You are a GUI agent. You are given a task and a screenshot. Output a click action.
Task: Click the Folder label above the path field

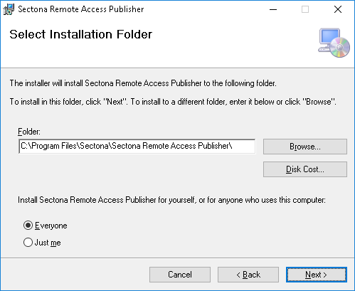(29, 132)
